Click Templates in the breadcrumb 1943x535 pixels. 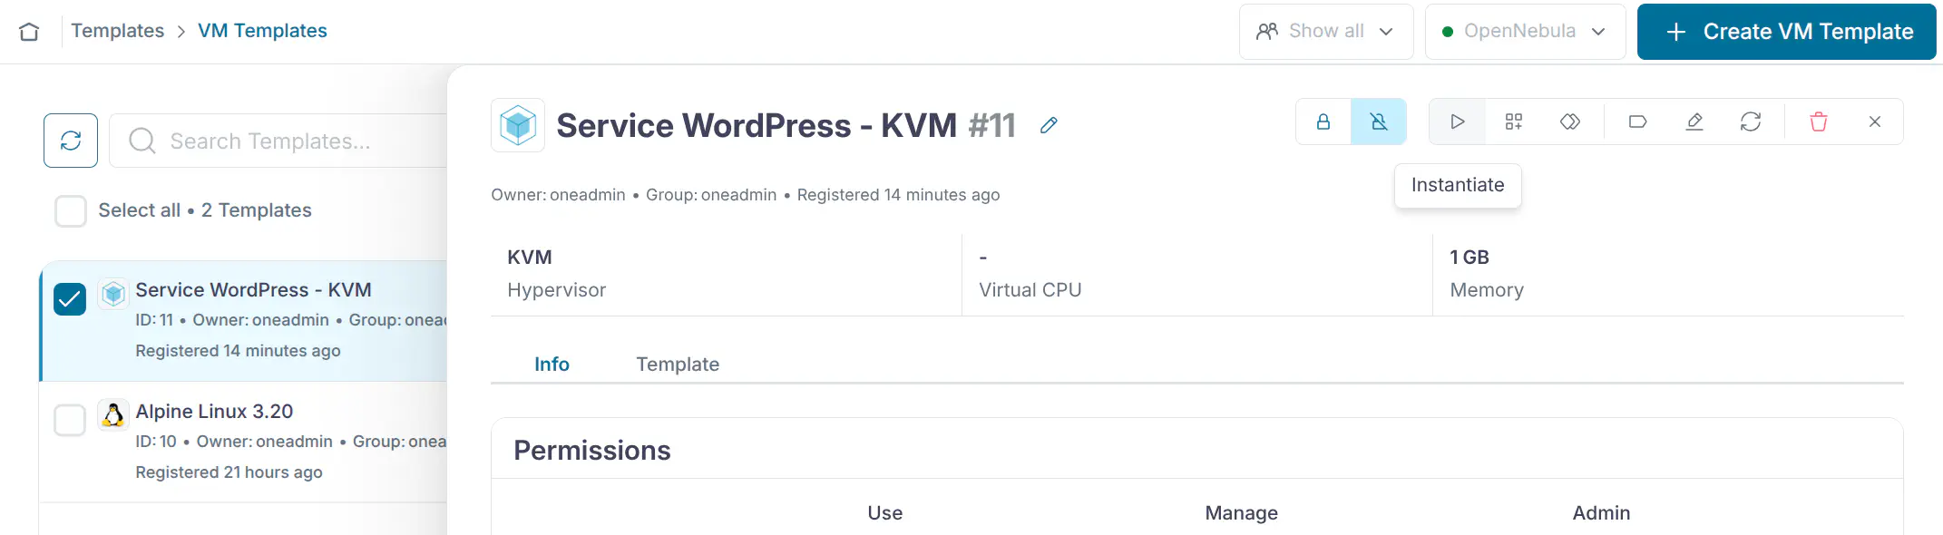(x=118, y=31)
